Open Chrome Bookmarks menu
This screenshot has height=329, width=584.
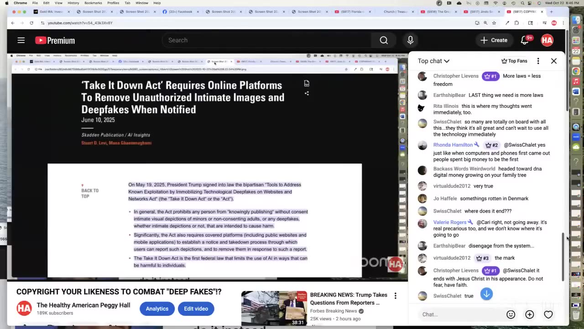pyautogui.click(x=93, y=3)
